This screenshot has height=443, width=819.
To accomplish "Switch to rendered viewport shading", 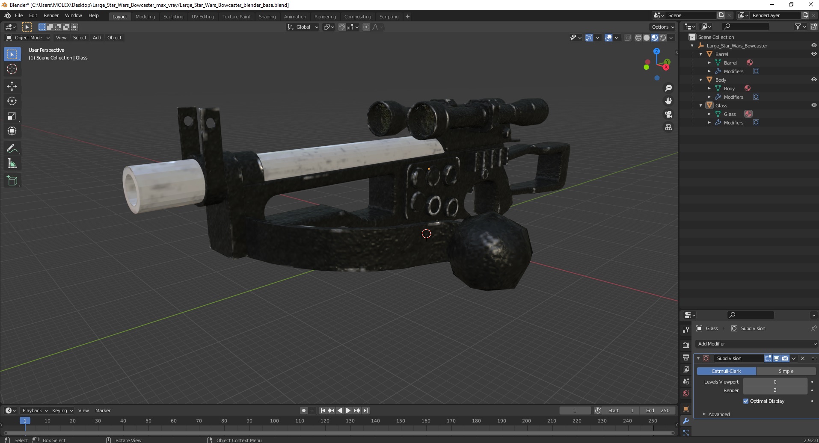I will 663,38.
